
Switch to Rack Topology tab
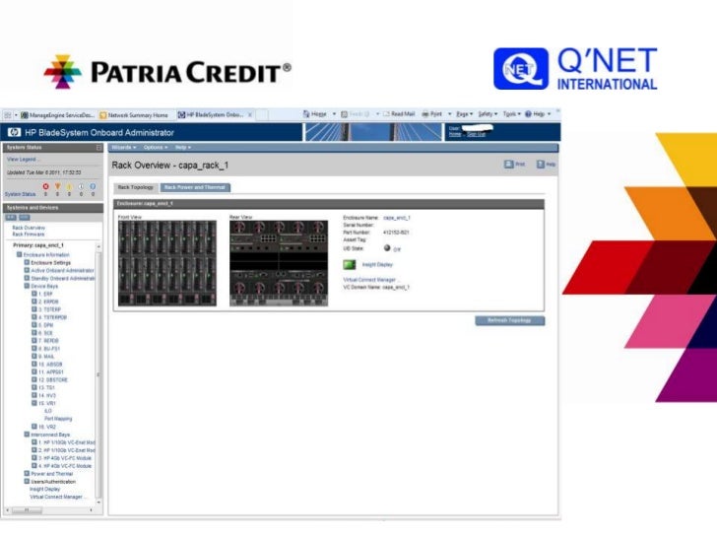[135, 187]
